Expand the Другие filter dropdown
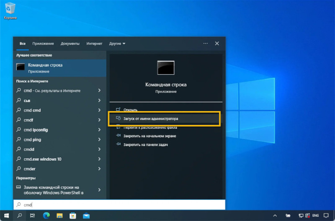The width and height of the screenshot is (335, 221). (117, 44)
